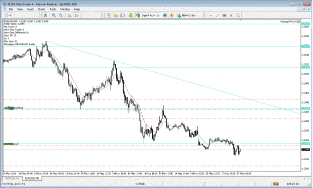Viewport: 313px width, 188px height.
Task: Select the rectangle drawing tool
Action: 224,15
